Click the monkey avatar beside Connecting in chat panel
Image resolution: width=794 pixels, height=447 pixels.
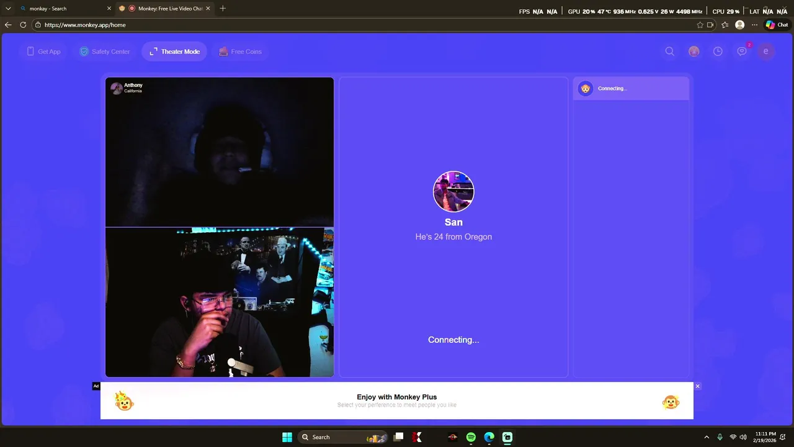(586, 88)
